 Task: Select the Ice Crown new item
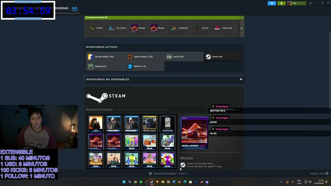(x=117, y=28)
